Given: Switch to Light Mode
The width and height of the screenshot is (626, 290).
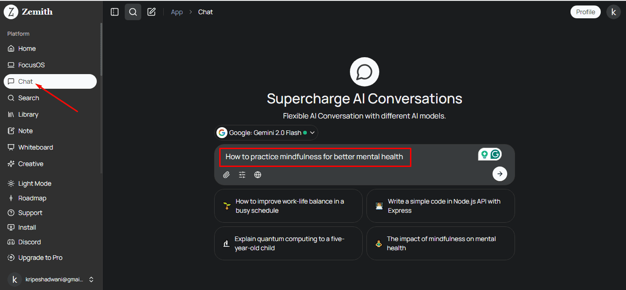Looking at the screenshot, I should click(x=34, y=183).
